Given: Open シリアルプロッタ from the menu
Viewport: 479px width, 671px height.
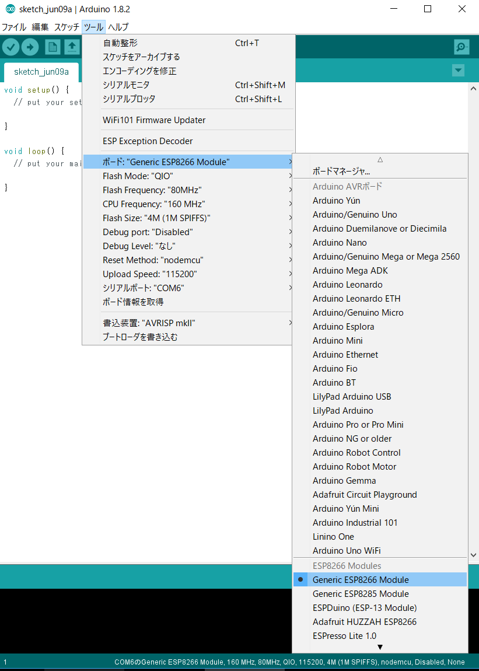Looking at the screenshot, I should (189, 99).
